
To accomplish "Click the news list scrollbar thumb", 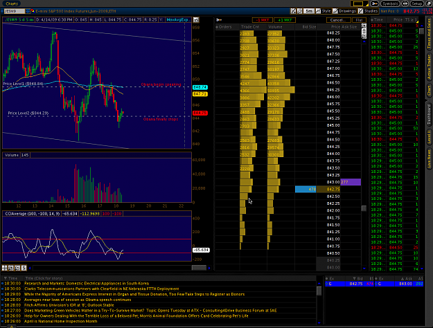I will tap(319, 291).
